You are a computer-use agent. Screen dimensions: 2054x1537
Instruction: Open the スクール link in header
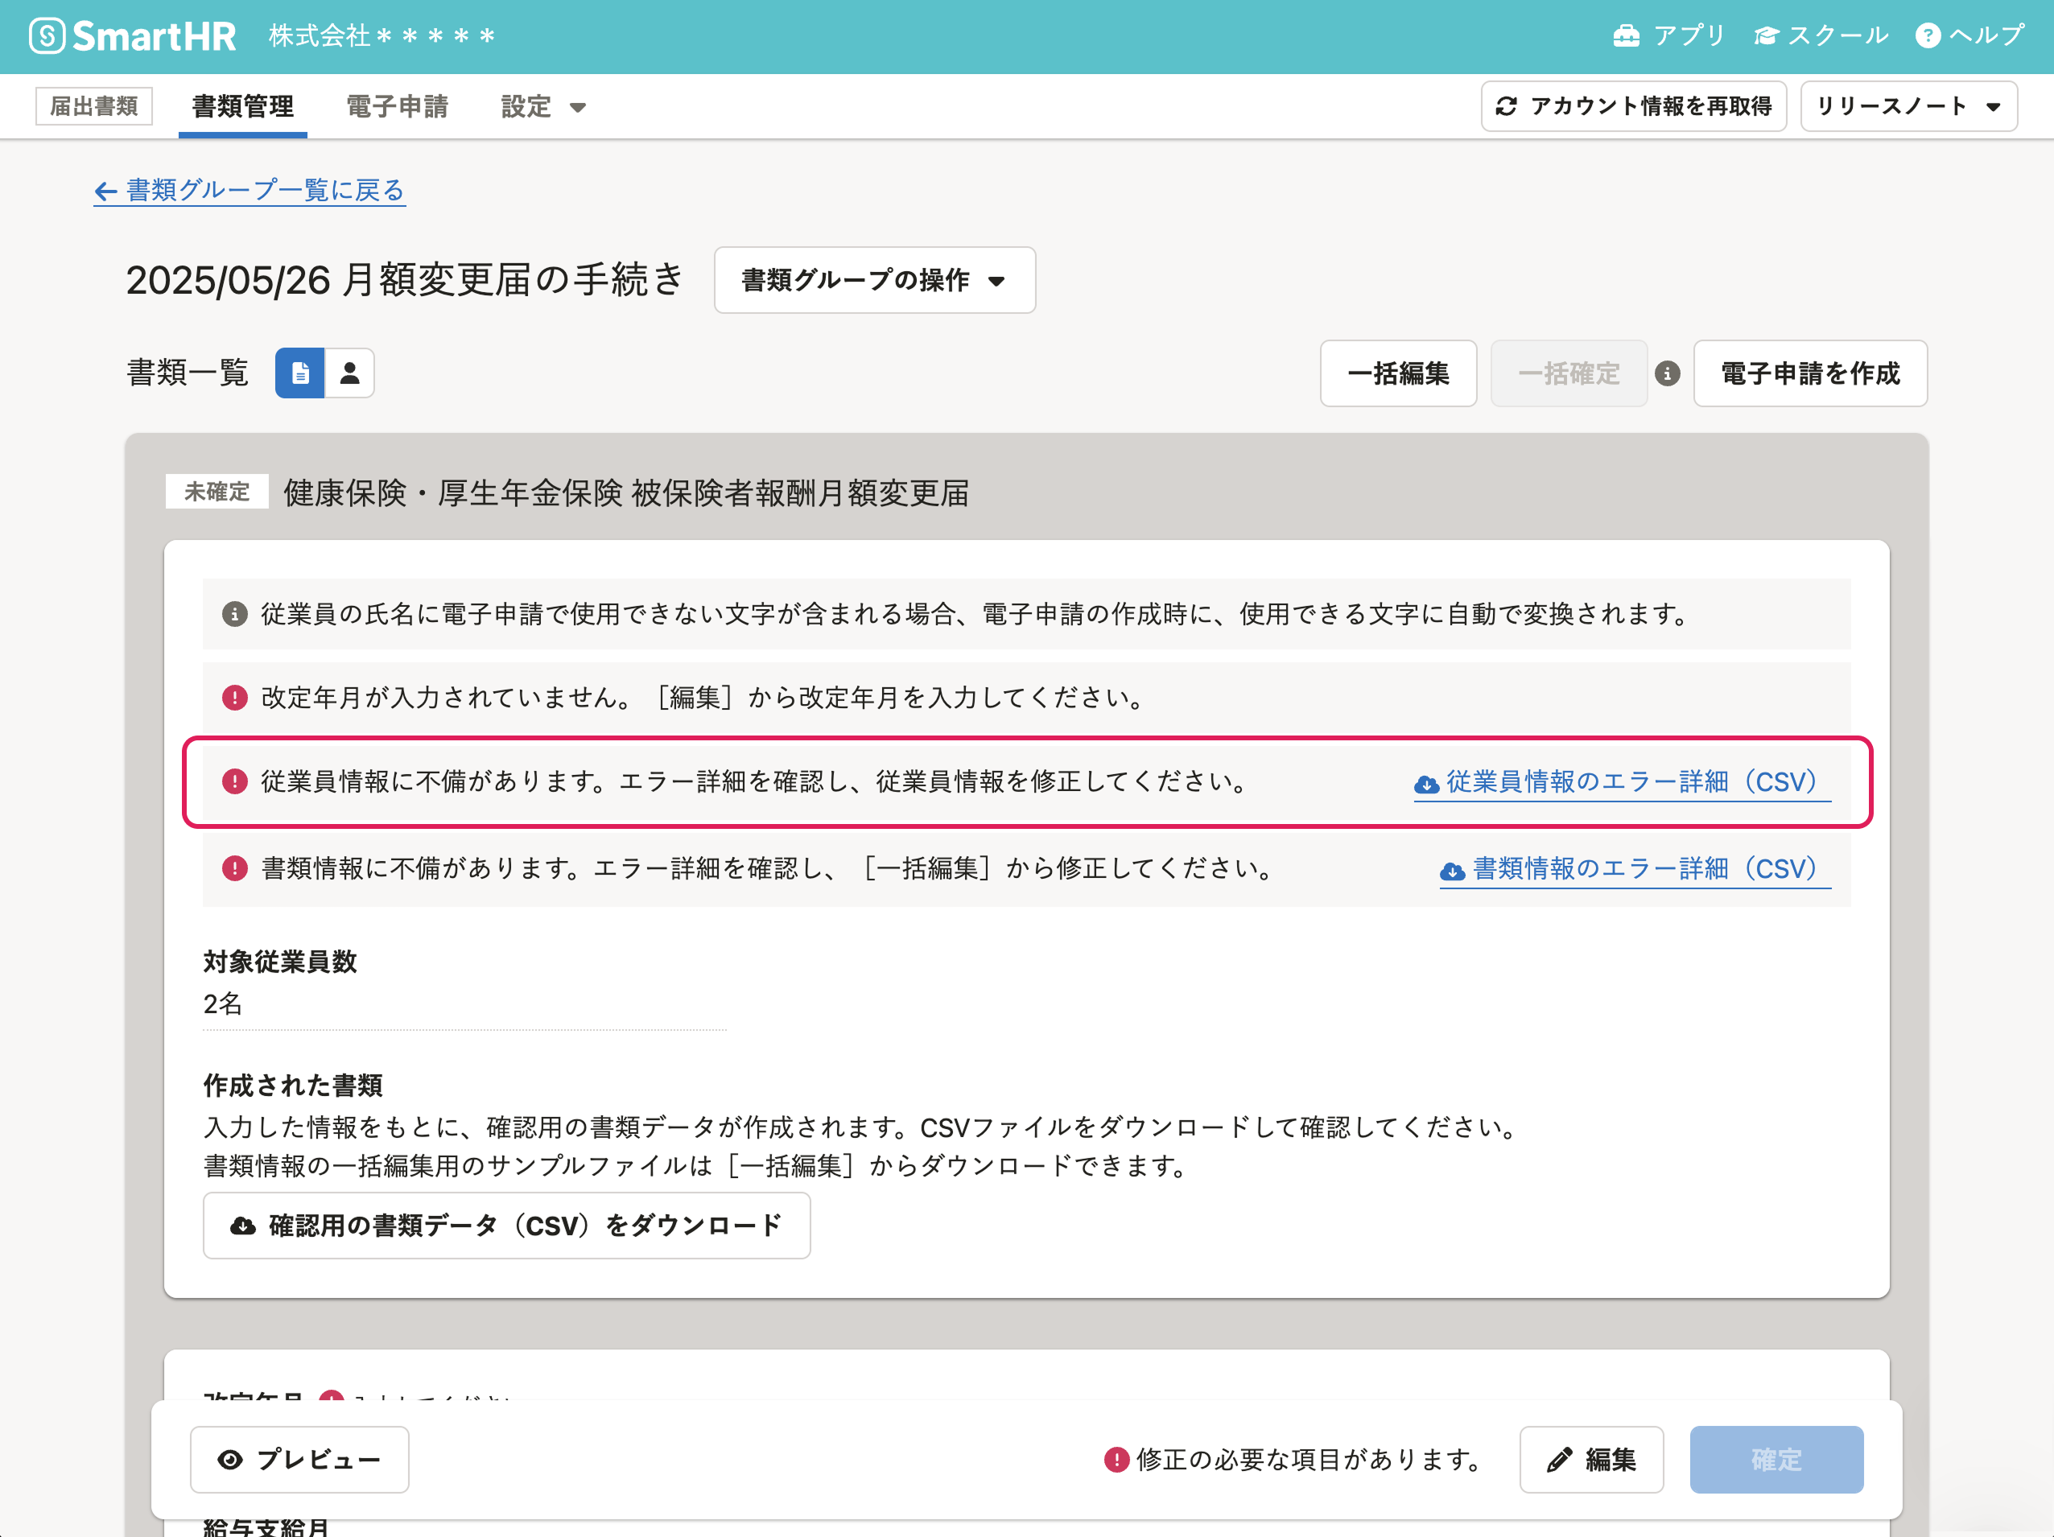[x=1821, y=35]
